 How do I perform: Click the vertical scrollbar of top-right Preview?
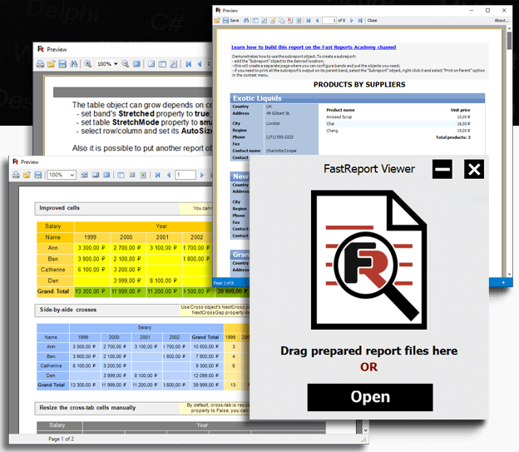point(509,151)
